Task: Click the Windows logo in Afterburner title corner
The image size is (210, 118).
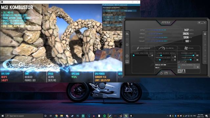Action: (x=199, y=23)
